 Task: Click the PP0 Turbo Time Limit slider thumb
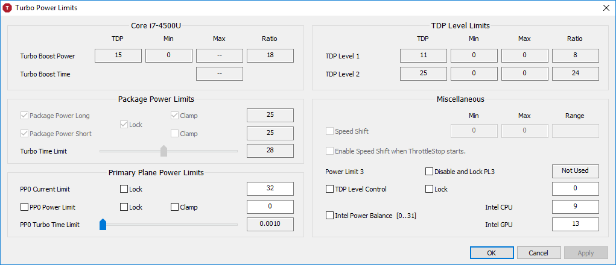pos(103,225)
